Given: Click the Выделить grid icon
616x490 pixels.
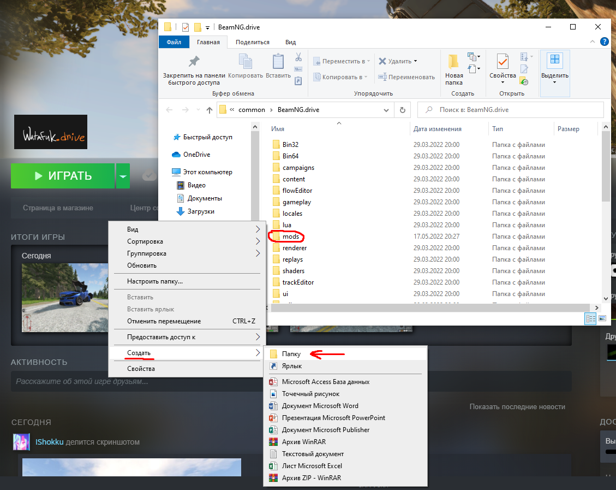Looking at the screenshot, I should click(x=555, y=60).
